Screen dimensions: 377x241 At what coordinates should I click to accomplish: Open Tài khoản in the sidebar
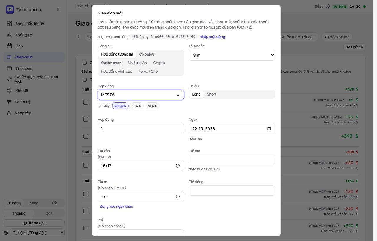tap(34, 68)
